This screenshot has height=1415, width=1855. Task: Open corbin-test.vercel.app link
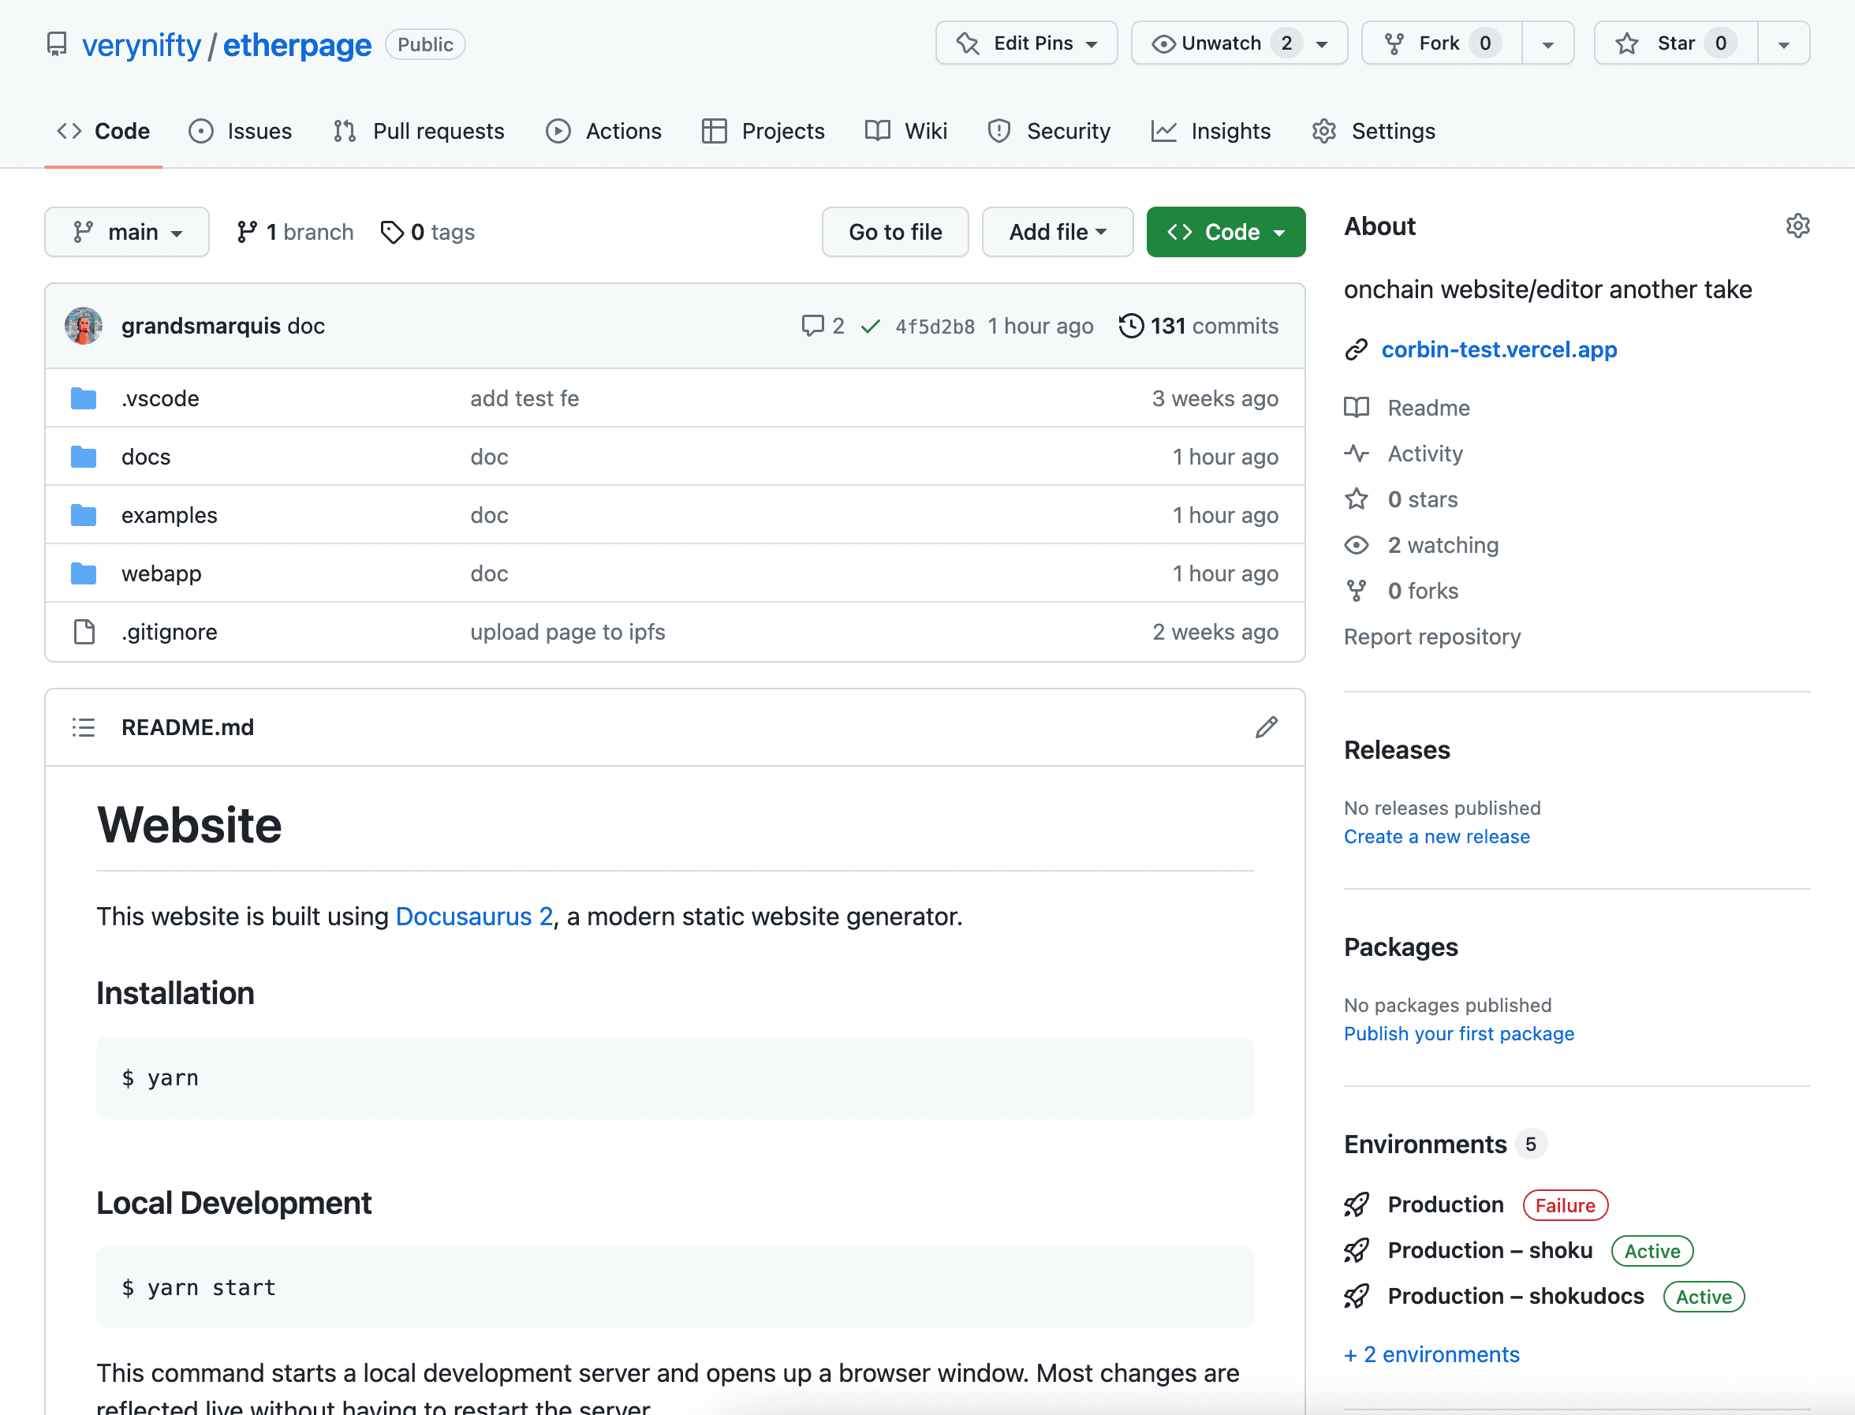tap(1499, 349)
